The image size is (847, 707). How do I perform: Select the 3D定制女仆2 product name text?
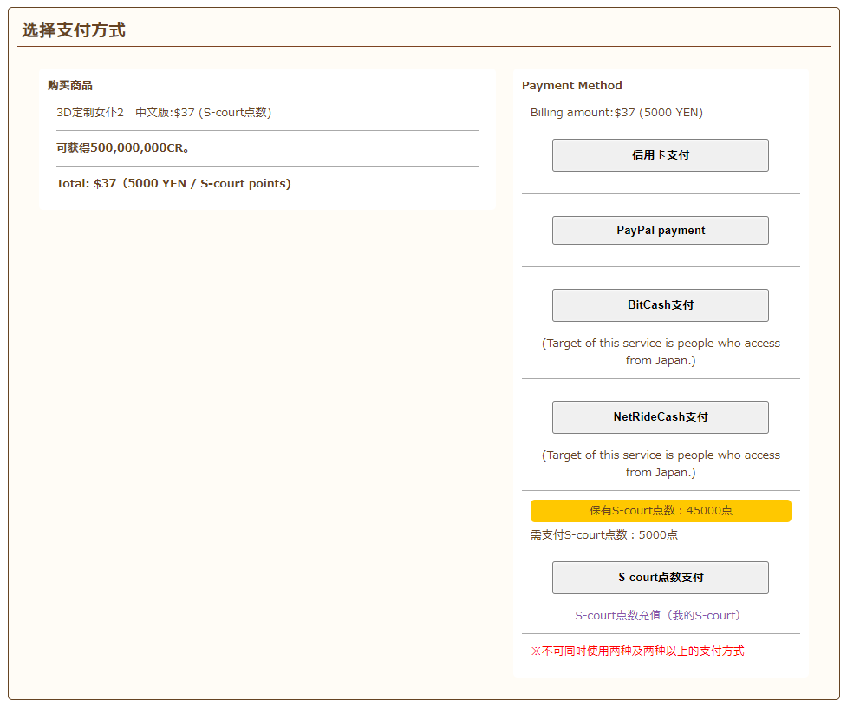coord(90,113)
